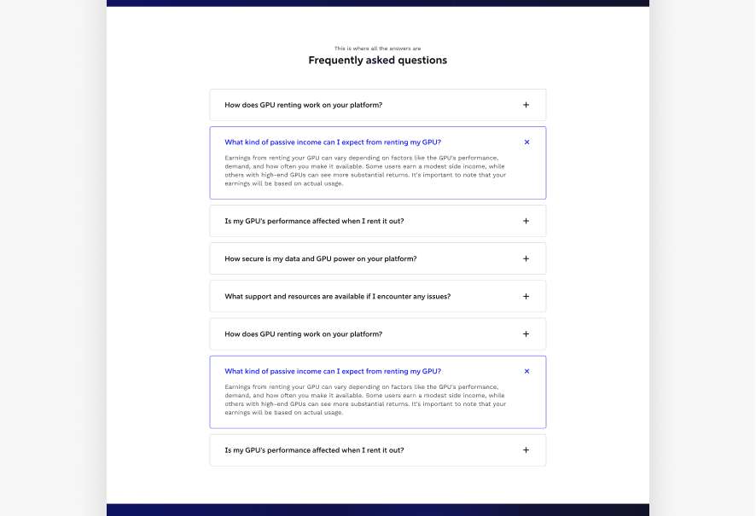This screenshot has width=756, height=516.
Task: Click 'This is where all the answers are' text
Action: click(x=377, y=48)
